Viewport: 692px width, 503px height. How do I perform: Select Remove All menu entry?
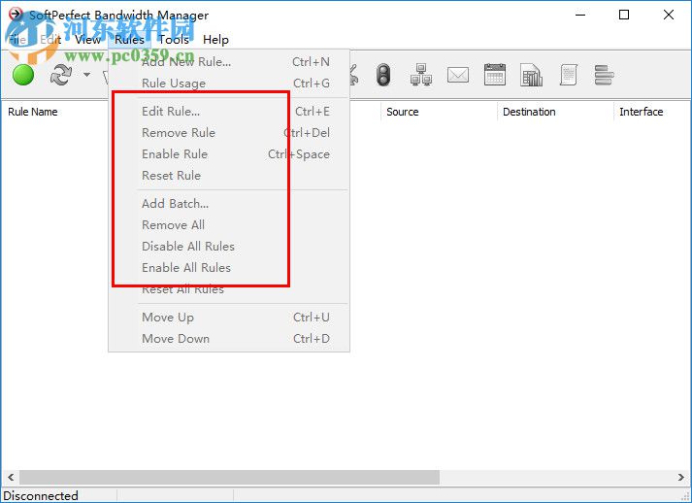pyautogui.click(x=229, y=224)
